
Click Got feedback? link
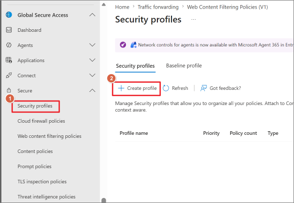coord(225,88)
